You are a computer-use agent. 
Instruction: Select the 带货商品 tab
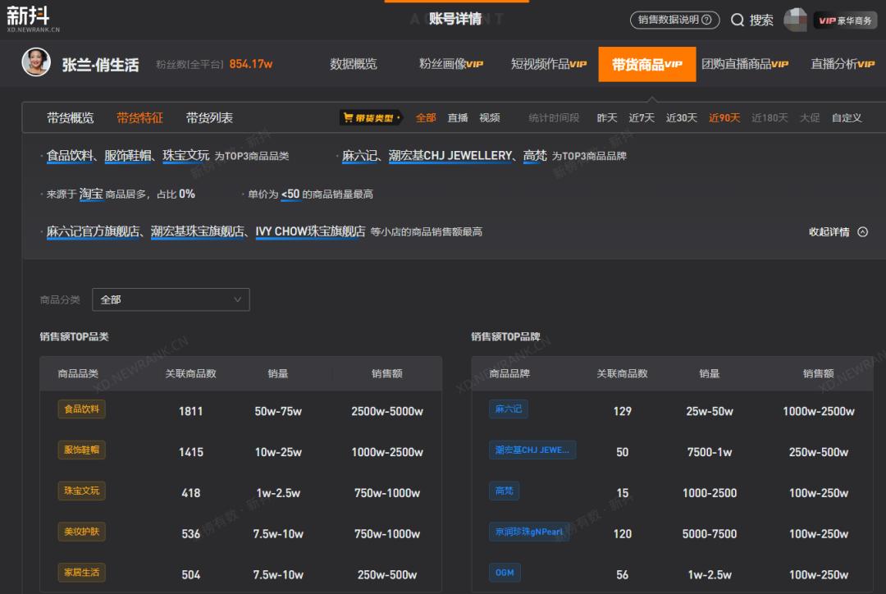647,65
